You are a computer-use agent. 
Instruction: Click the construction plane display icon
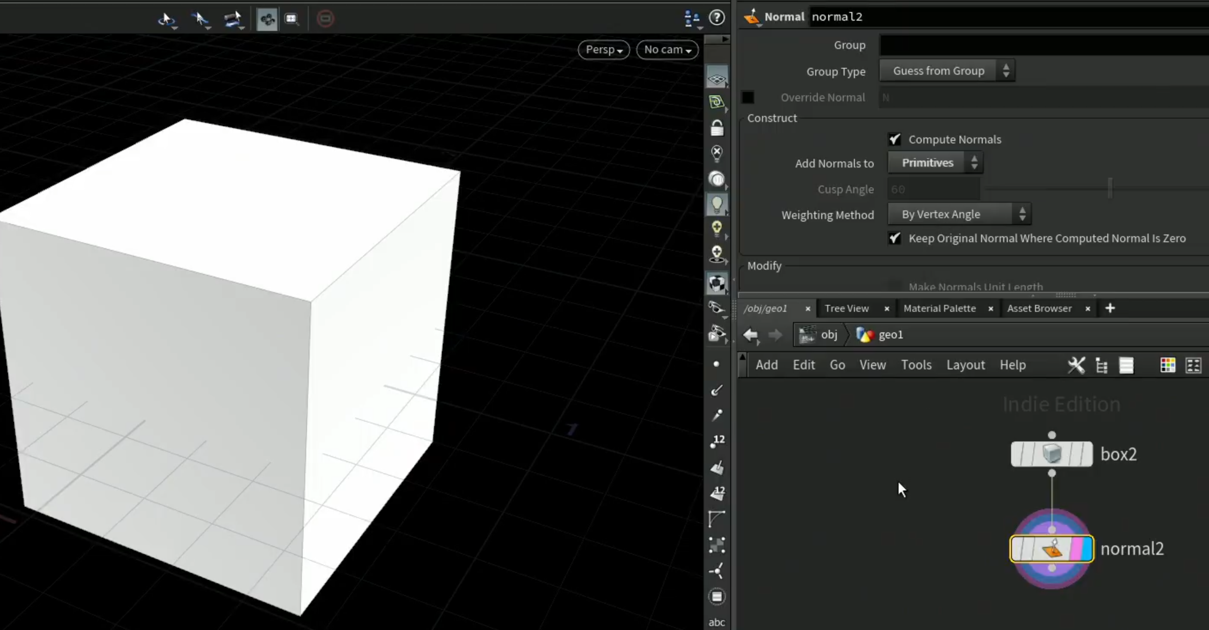click(717, 77)
